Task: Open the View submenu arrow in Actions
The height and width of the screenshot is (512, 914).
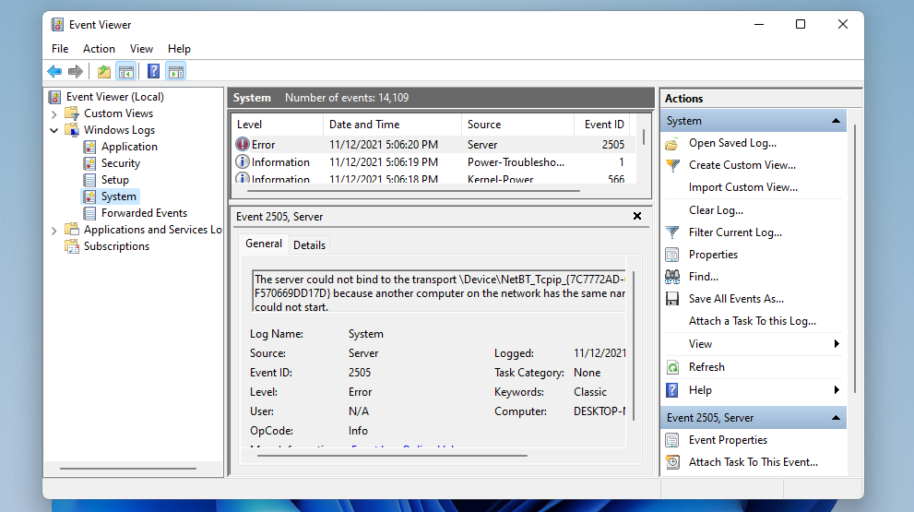Action: 837,344
